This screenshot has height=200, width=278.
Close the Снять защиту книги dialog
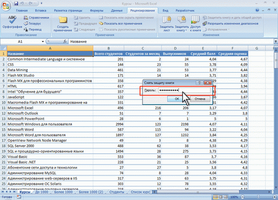208,83
